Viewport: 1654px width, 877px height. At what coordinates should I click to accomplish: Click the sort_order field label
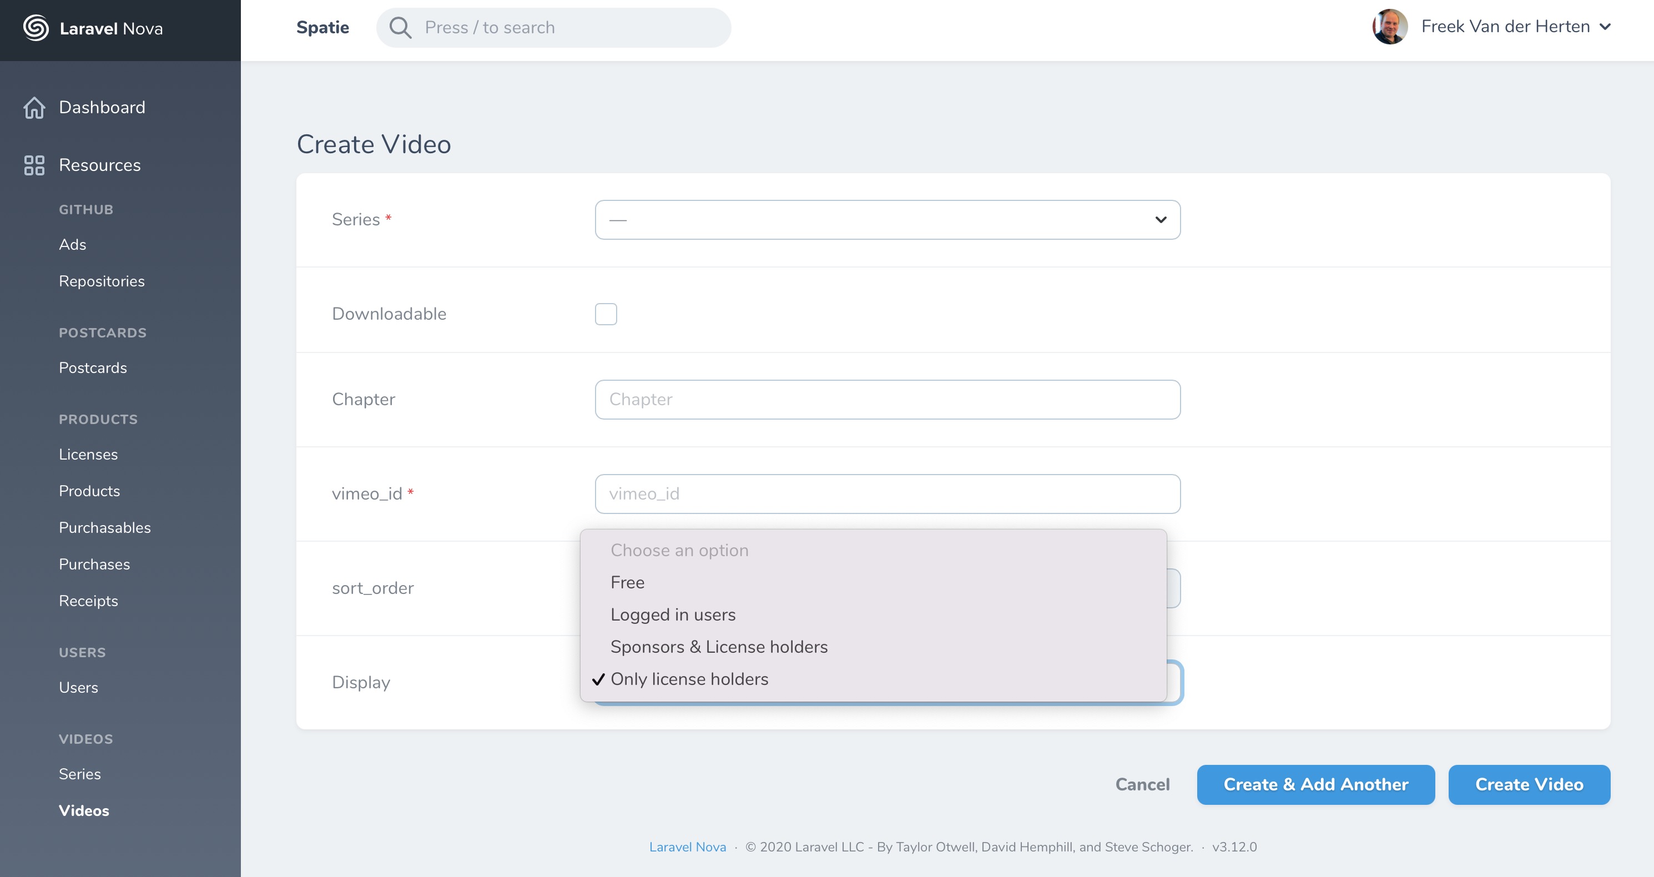[x=372, y=588]
